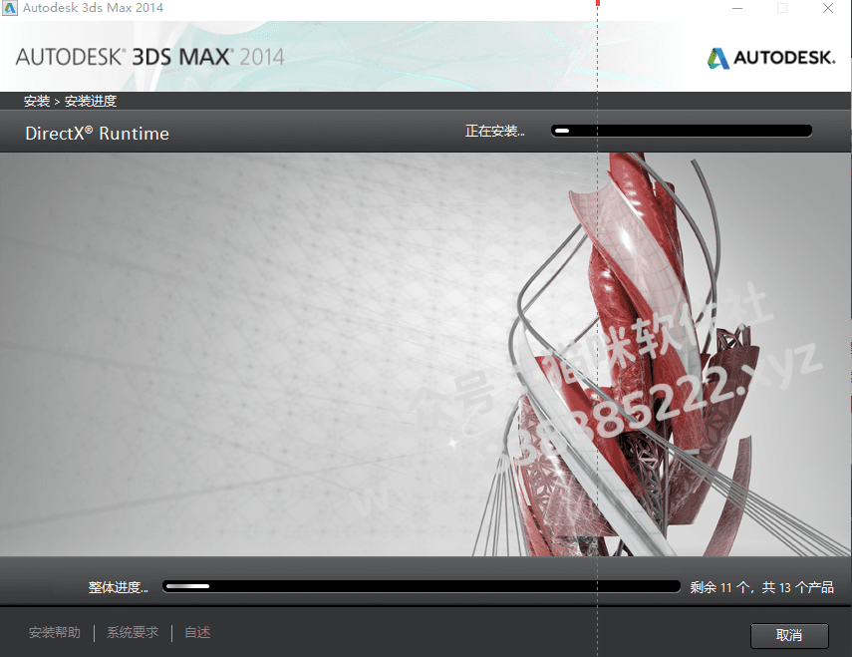Click the Autodesk app icon in title bar
Viewport: 852px width, 657px height.
tap(9, 8)
